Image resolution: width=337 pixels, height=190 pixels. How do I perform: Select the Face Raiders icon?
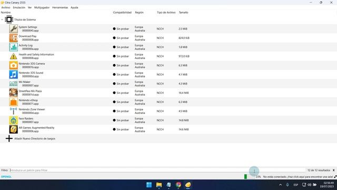[x=13, y=120]
